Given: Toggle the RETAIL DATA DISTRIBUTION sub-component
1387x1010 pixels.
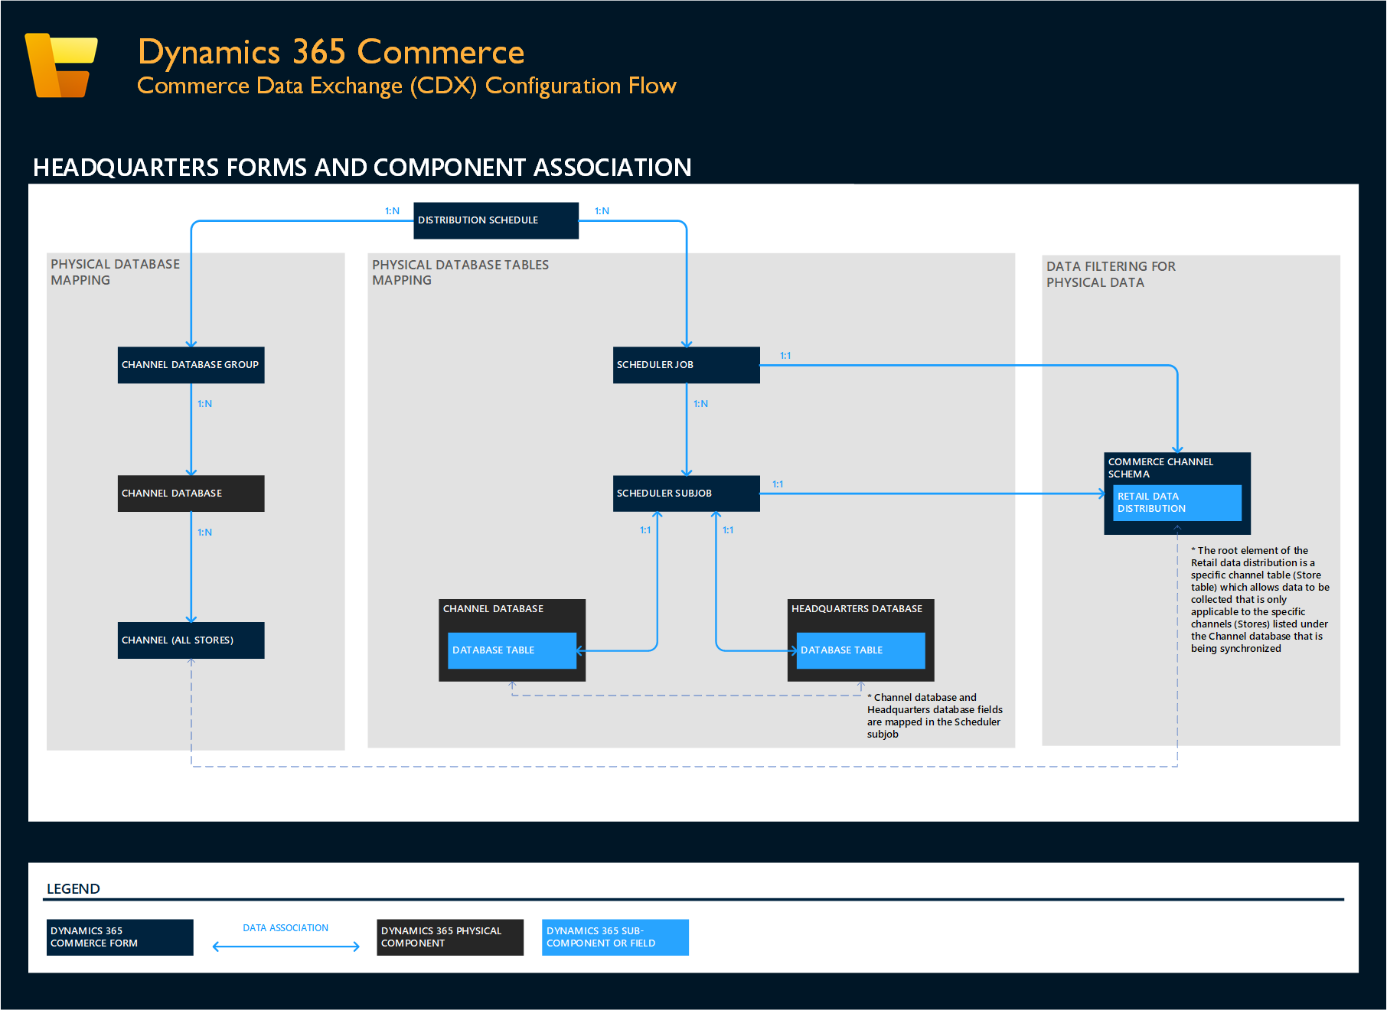Looking at the screenshot, I should pos(1177,503).
